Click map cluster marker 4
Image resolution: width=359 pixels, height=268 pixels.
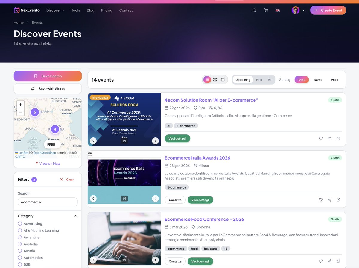[x=55, y=129]
